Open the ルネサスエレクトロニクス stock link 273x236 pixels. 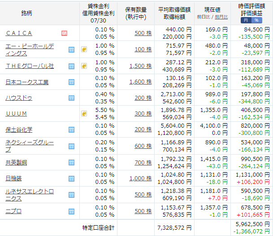coord(30,195)
